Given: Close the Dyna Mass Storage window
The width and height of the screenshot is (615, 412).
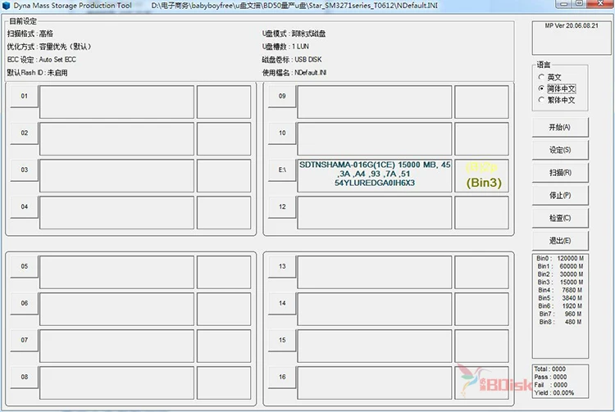Looking at the screenshot, I should [600, 3].
